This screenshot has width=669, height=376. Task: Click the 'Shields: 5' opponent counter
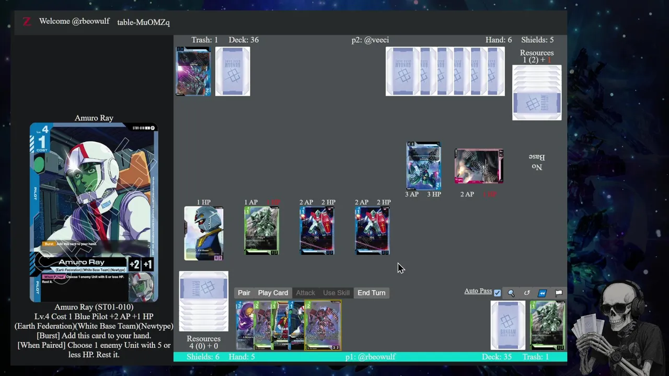pyautogui.click(x=537, y=40)
